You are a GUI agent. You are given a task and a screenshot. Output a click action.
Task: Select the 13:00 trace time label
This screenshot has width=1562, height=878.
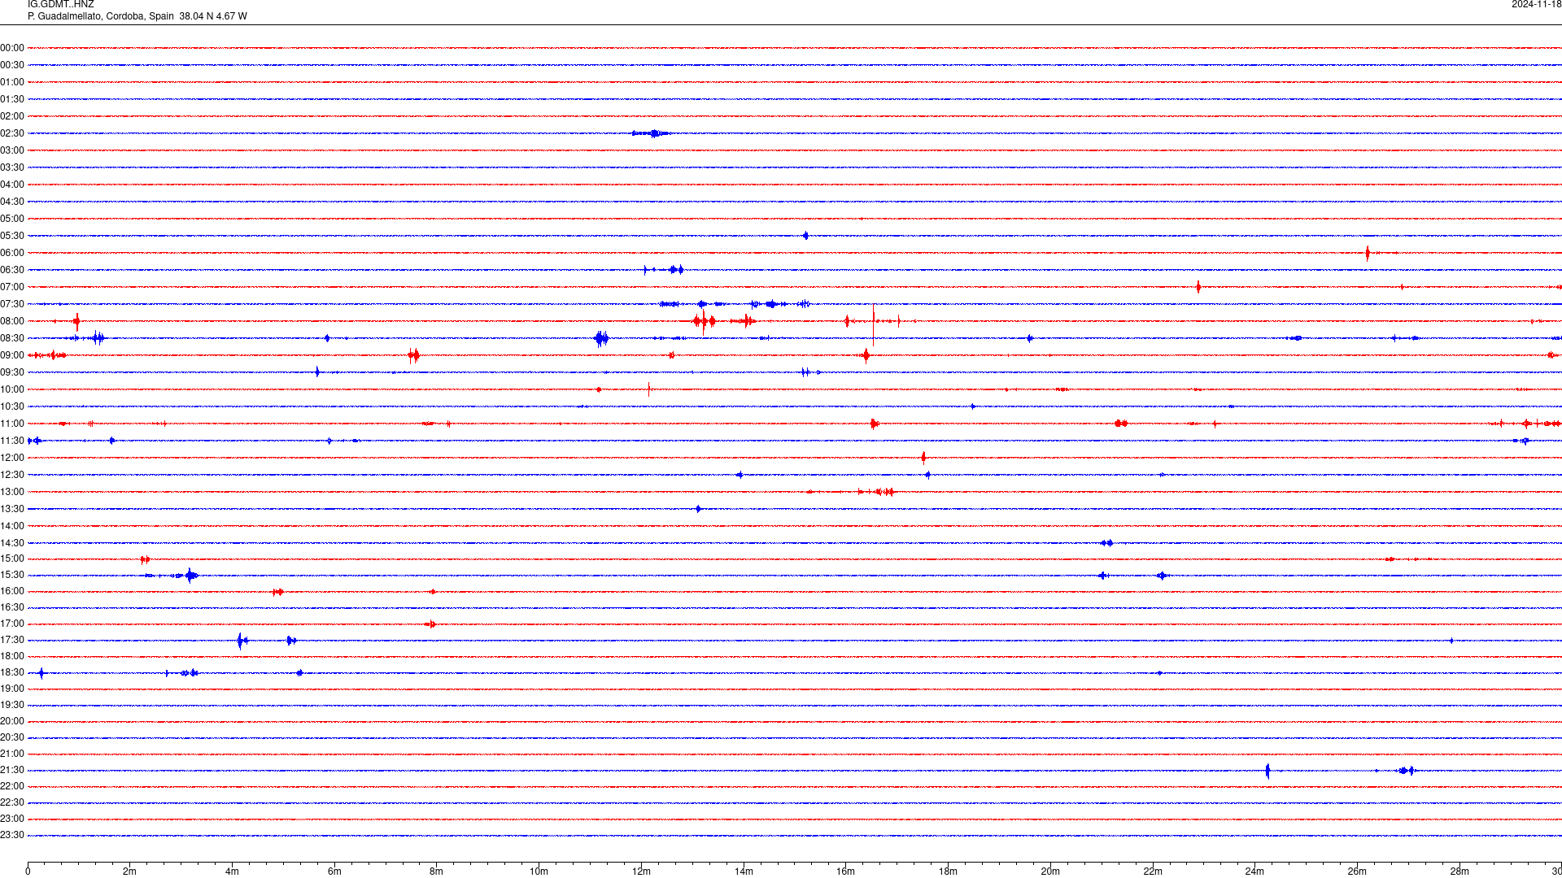point(12,492)
